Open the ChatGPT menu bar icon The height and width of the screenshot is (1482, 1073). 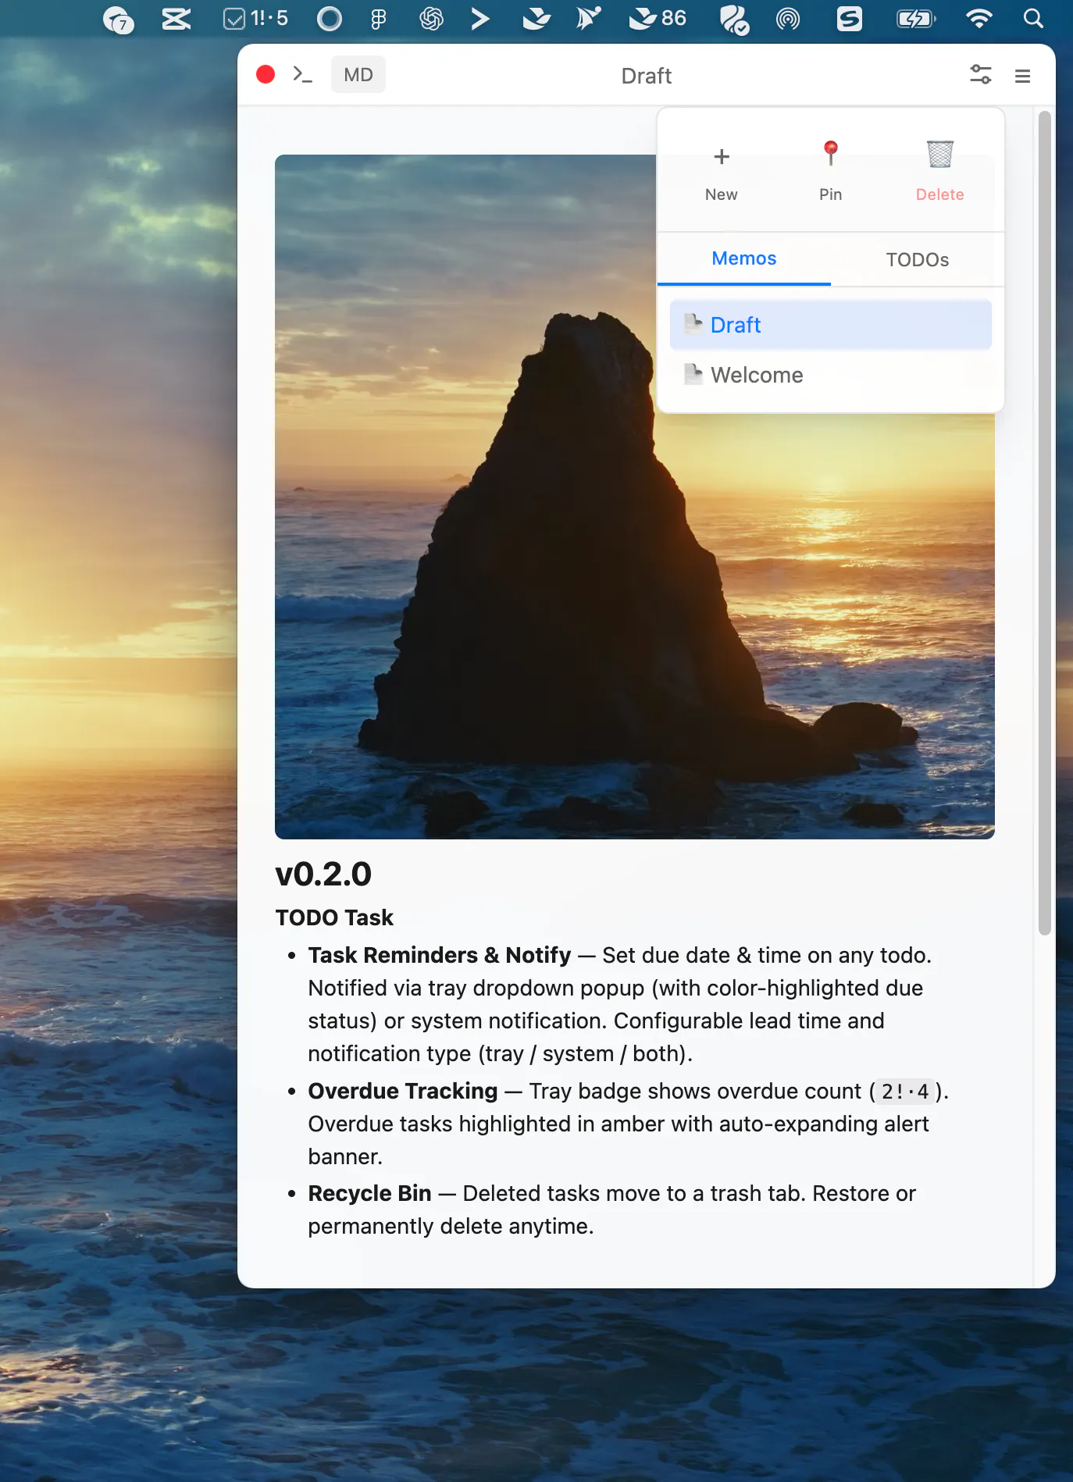(x=431, y=18)
